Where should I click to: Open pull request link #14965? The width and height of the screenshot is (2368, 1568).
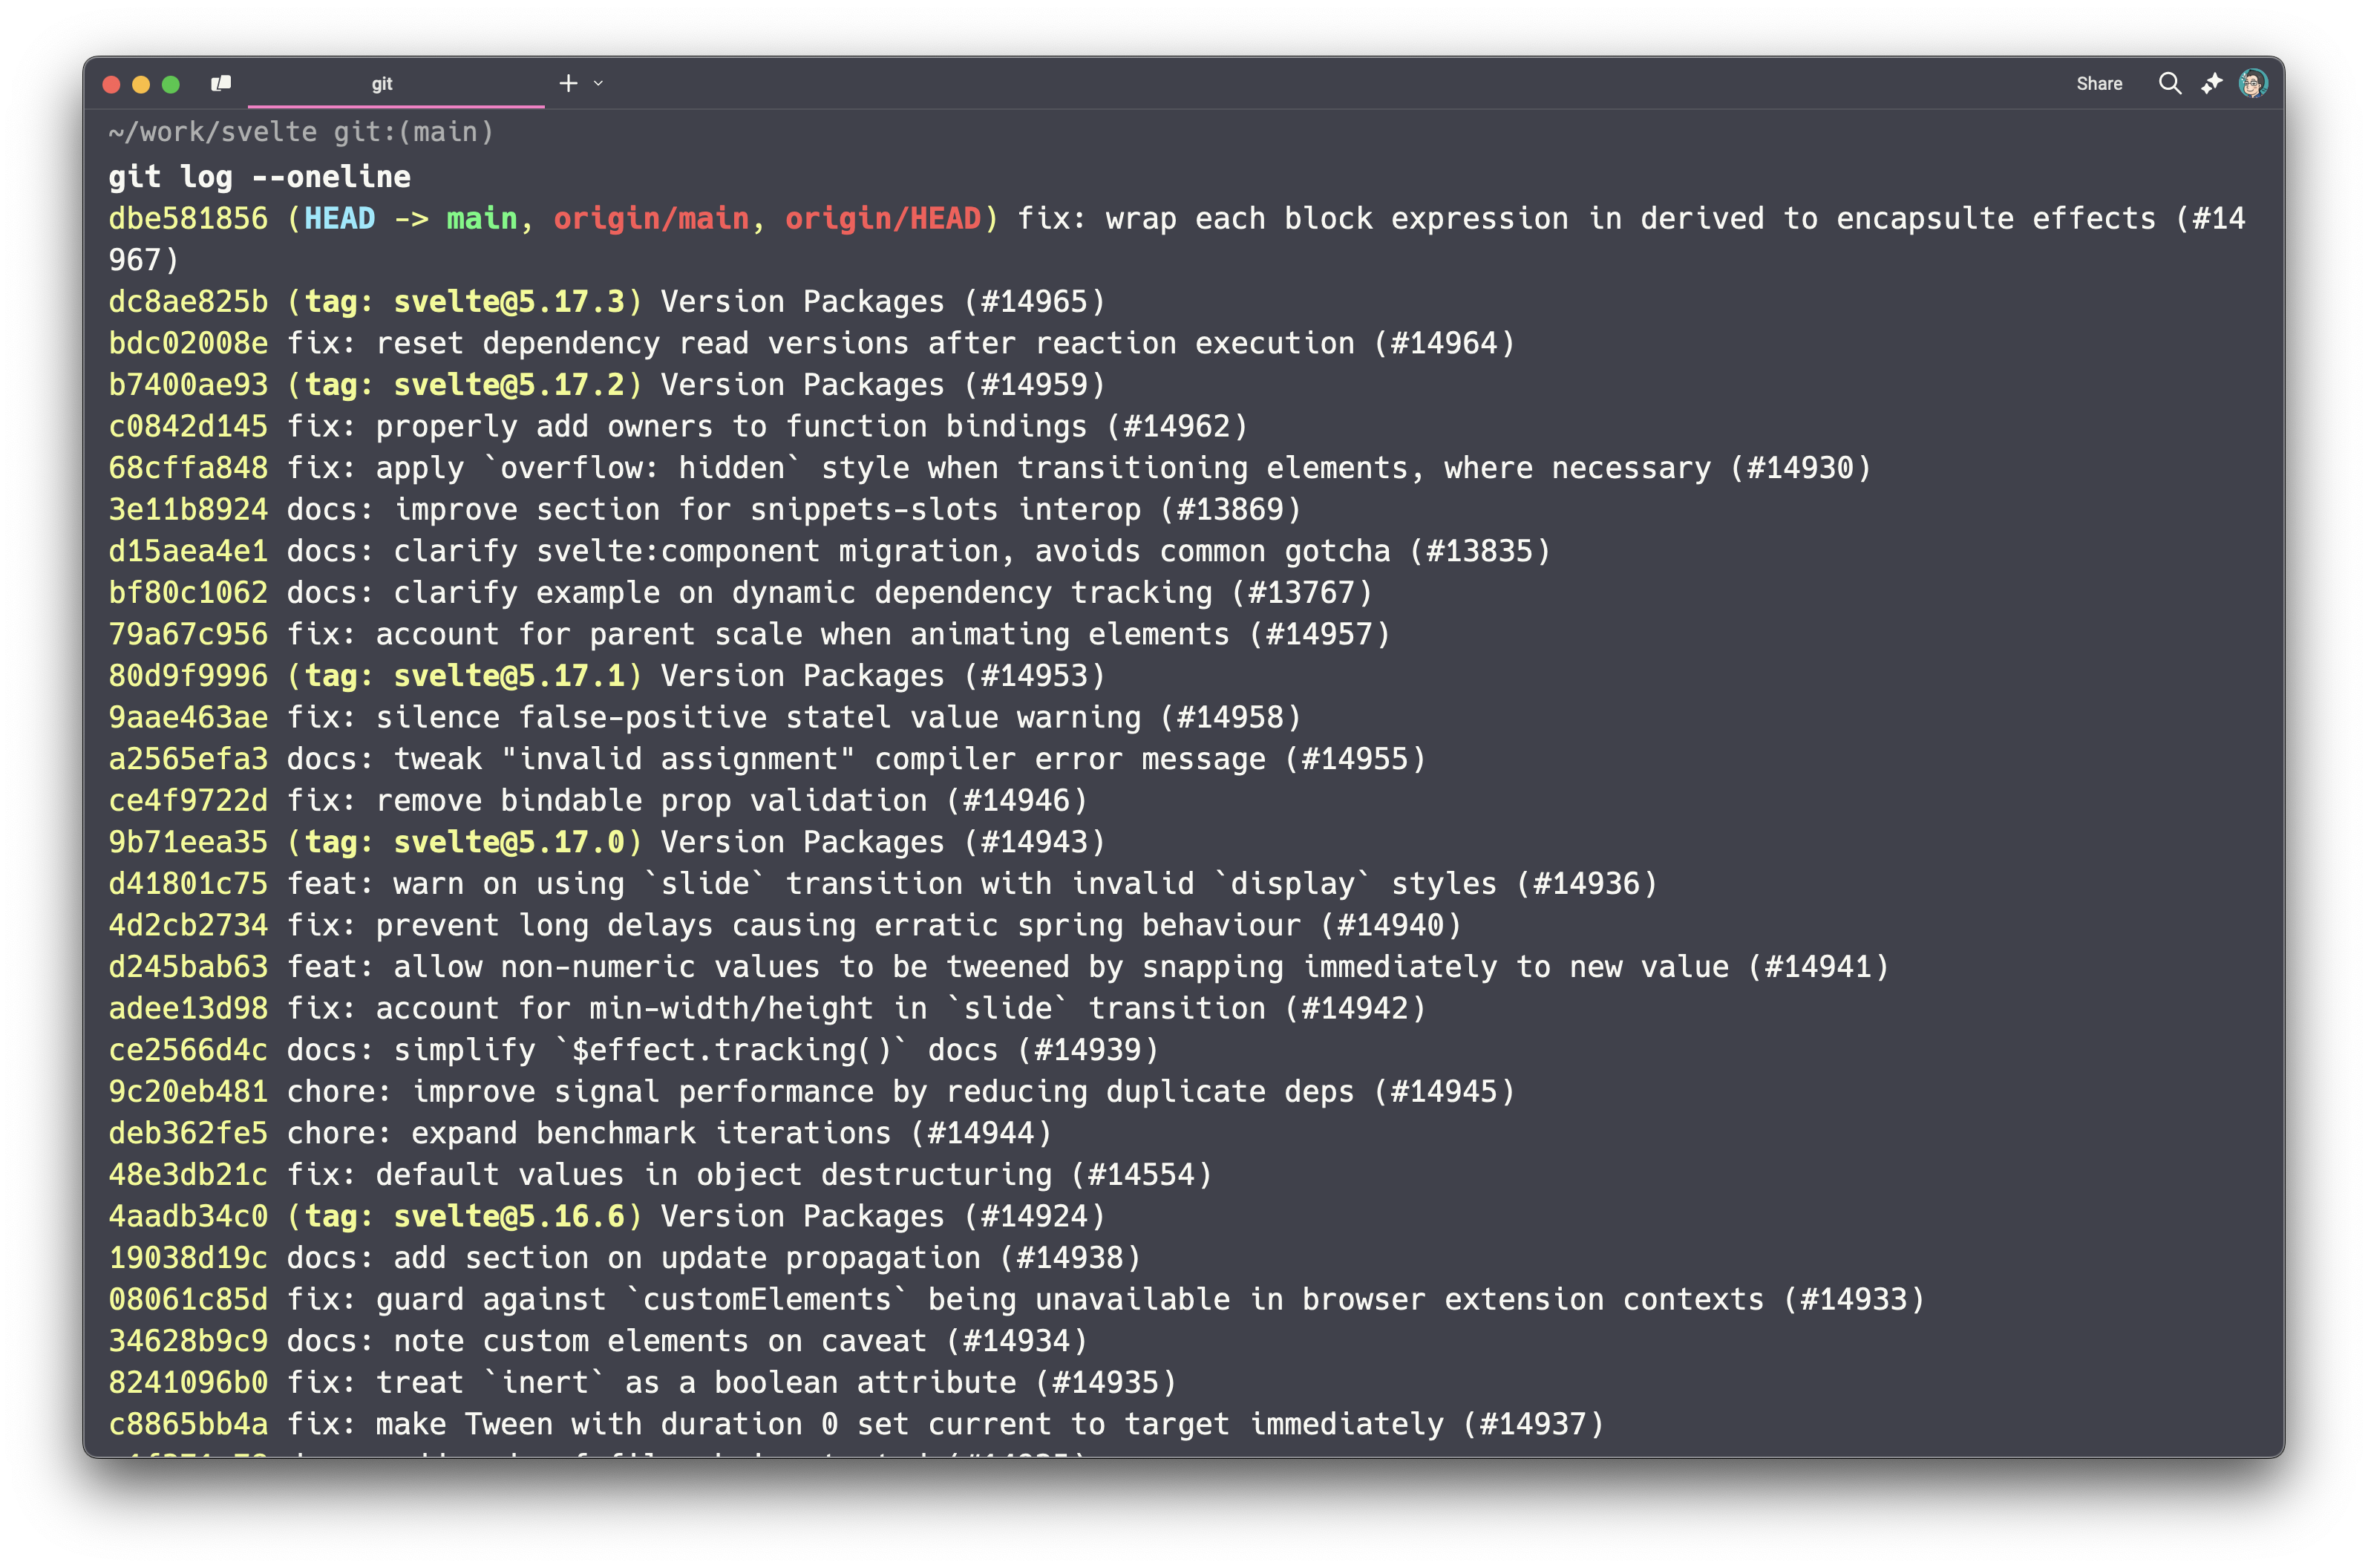1036,301
